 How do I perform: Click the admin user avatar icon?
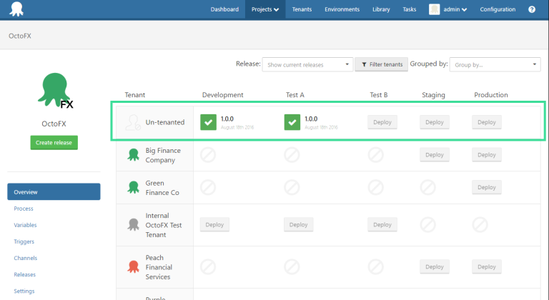pos(434,9)
